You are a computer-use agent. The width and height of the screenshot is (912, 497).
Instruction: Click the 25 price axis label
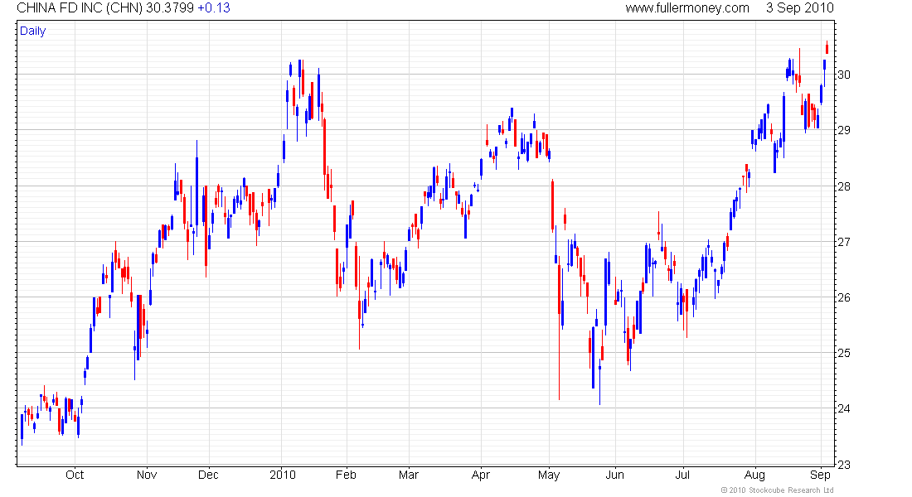pyautogui.click(x=843, y=353)
